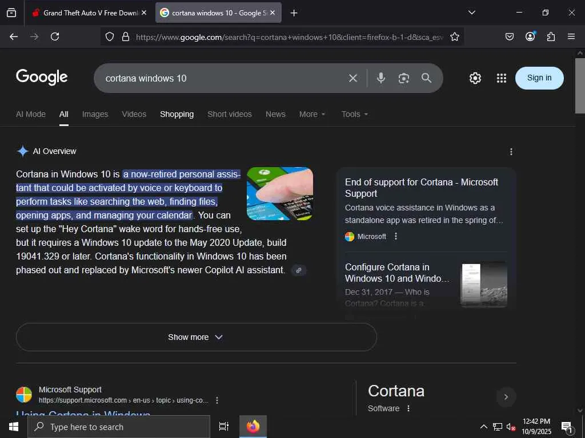585x438 pixels.
Task: Open the Extensions puzzle icon
Action: click(x=551, y=36)
